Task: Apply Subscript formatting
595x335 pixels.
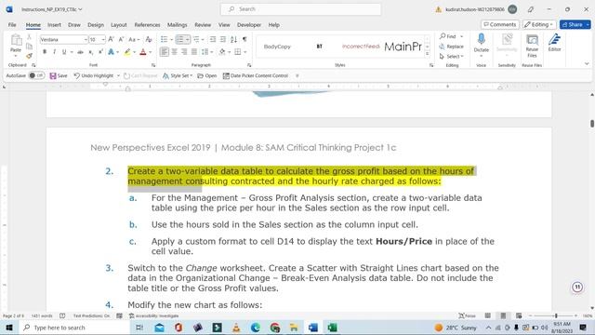Action: coord(91,52)
